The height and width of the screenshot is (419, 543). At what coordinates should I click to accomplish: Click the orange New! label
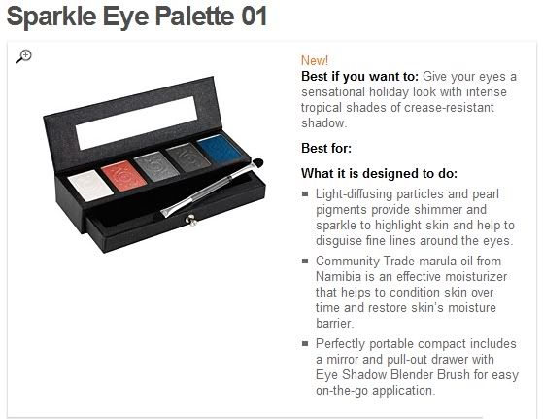(315, 60)
